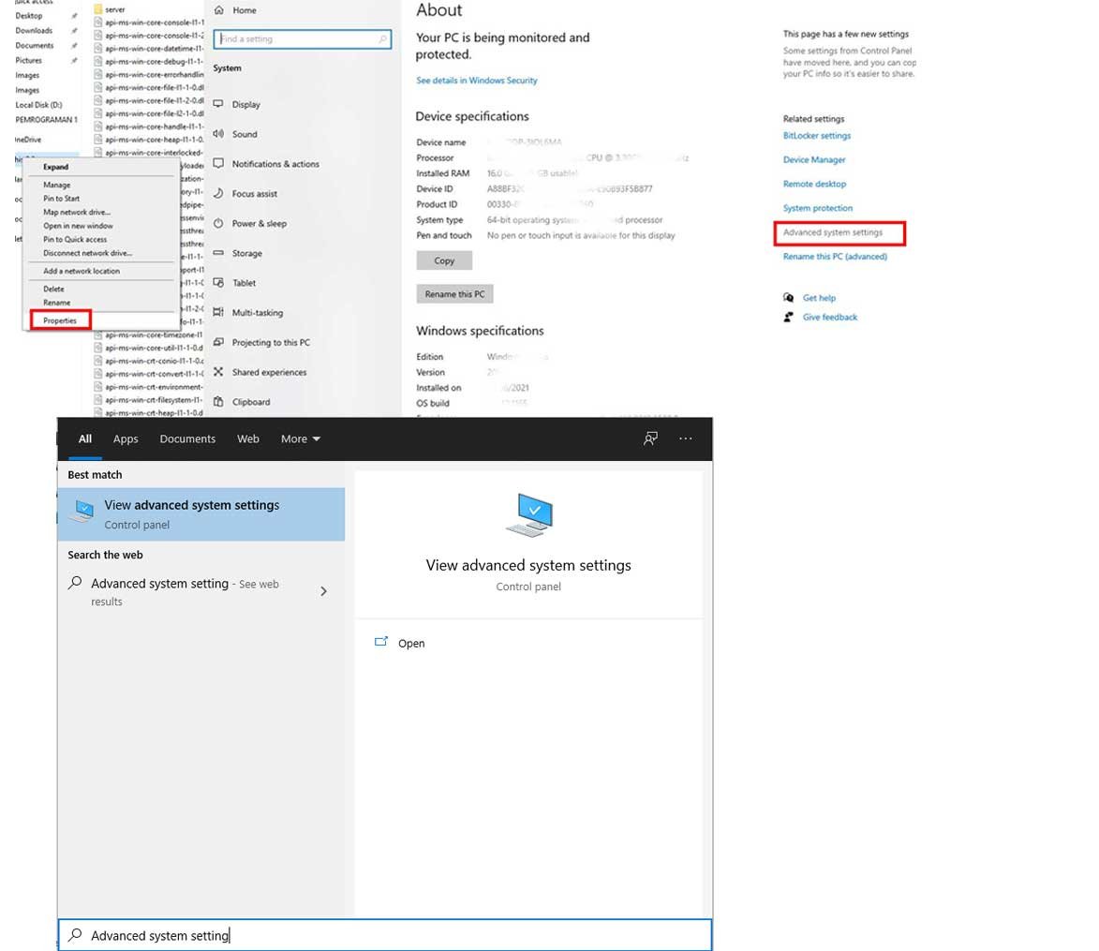Open System protection link
This screenshot has height=951, width=1099.
coord(818,208)
